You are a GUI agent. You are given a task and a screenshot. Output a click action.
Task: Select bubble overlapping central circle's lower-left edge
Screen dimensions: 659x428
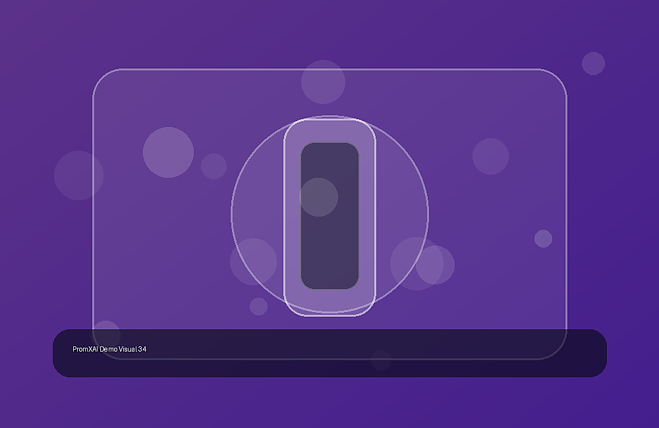click(253, 261)
